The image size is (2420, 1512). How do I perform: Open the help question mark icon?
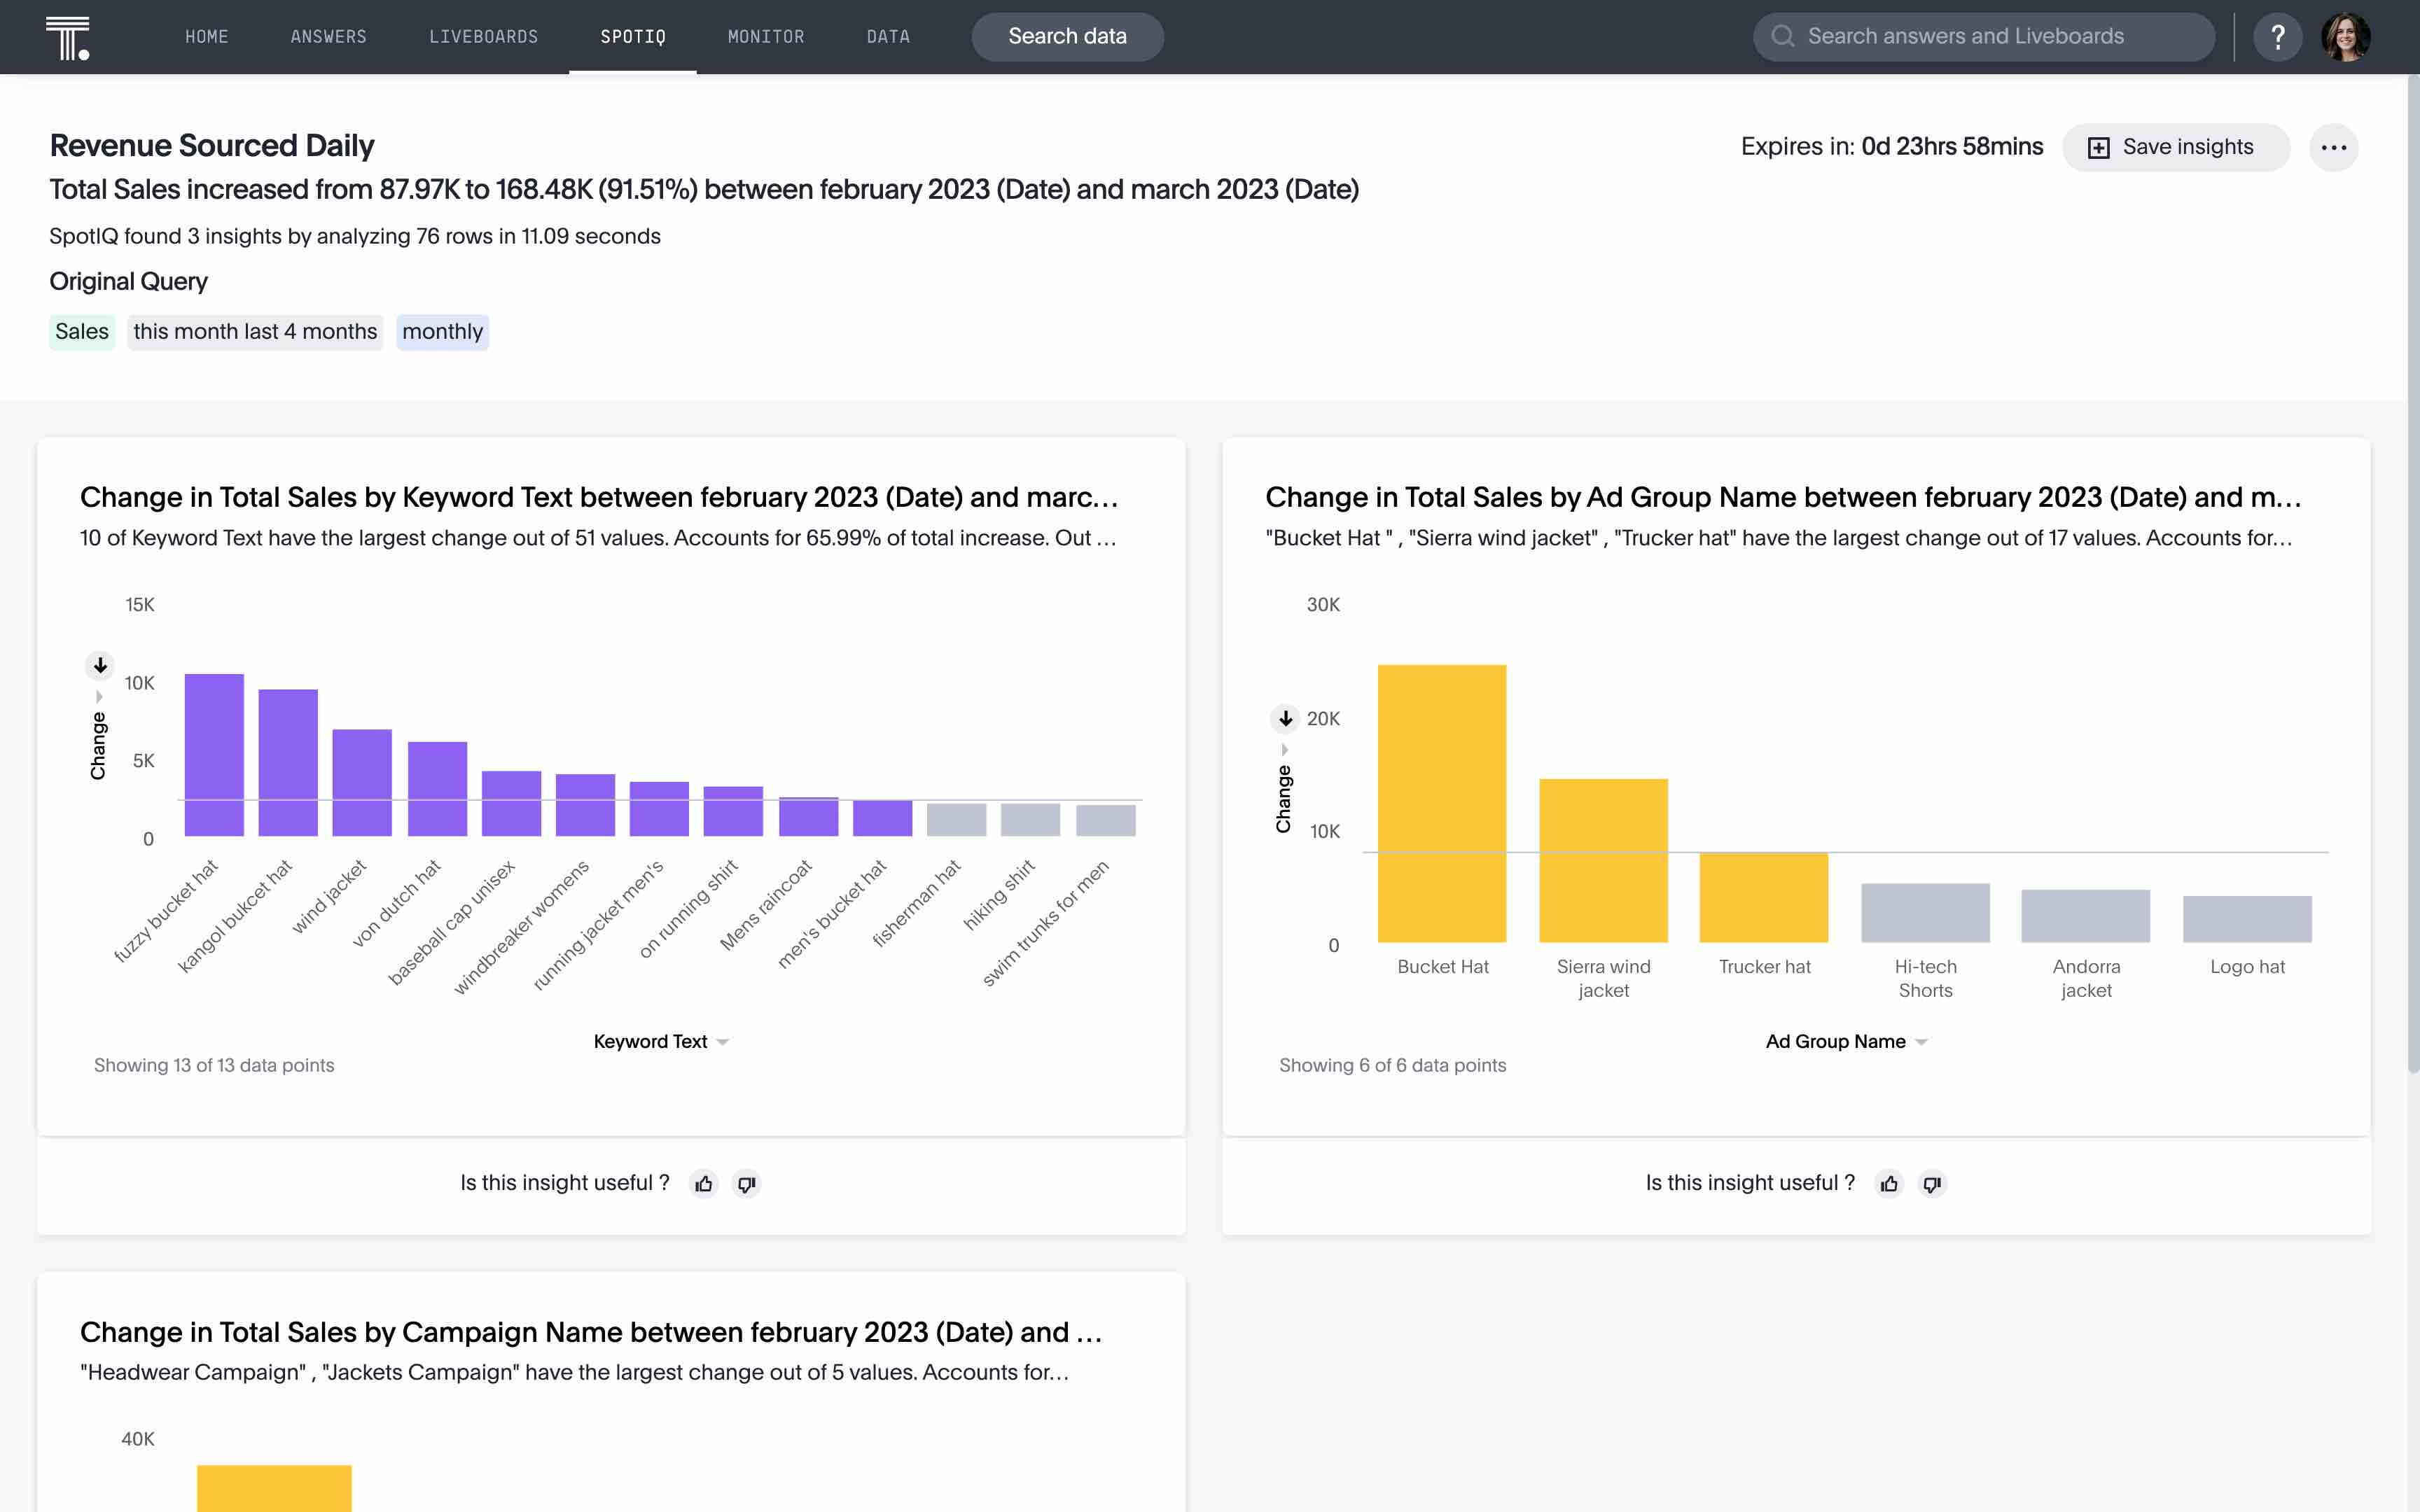tap(2277, 37)
